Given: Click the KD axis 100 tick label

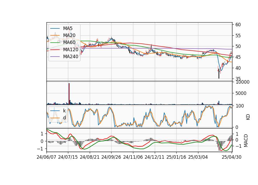Looking at the screenshot, I should pos(240,106).
